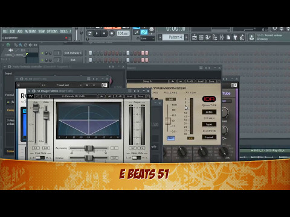This screenshot has width=290, height=217.
Task: Open the FILE menu
Action: (5, 31)
